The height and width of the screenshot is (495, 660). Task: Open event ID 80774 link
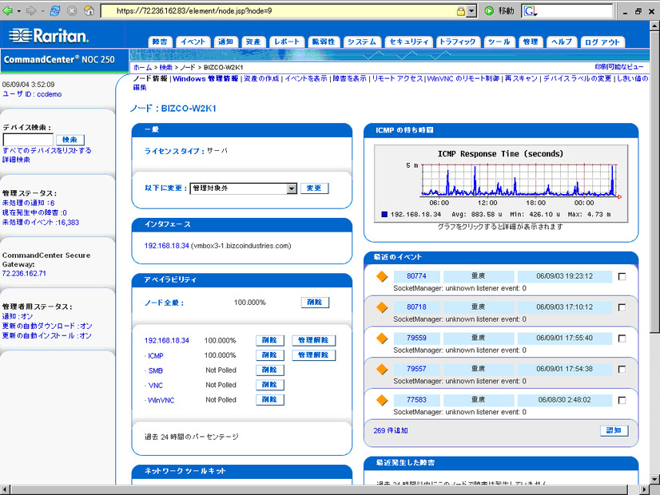point(416,276)
